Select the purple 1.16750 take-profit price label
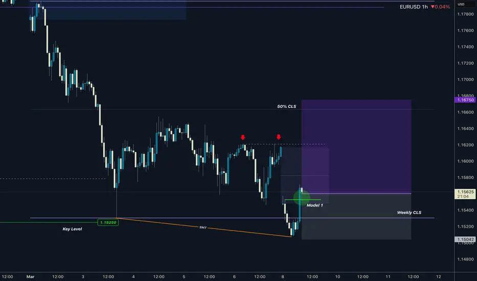This screenshot has width=477, height=281. click(x=465, y=100)
